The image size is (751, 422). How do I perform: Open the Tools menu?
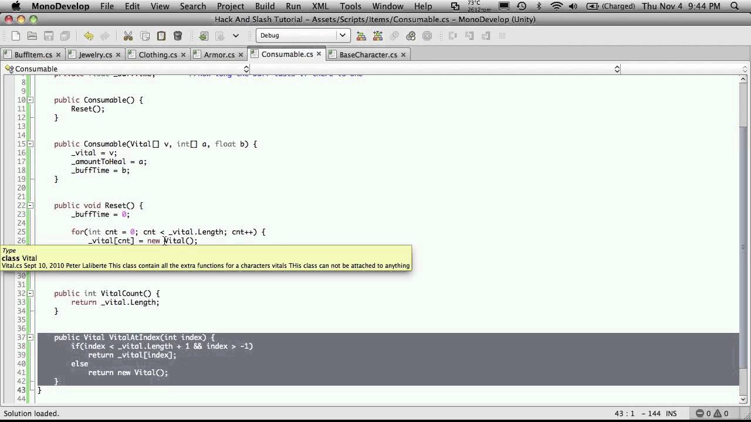click(350, 6)
